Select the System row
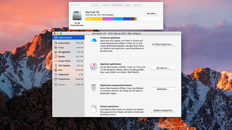This screenshot has width=232, height=130. [x=68, y=85]
